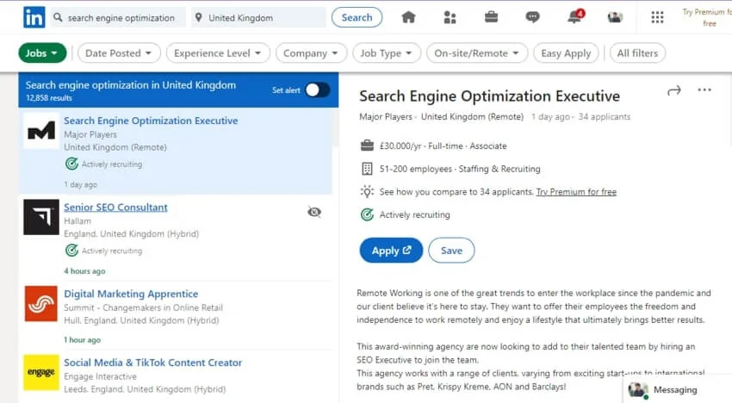Click the company size building icon
The height and width of the screenshot is (403, 732).
point(368,169)
